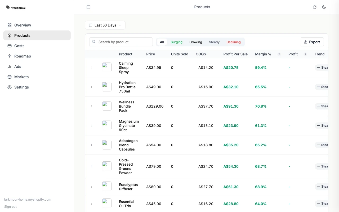The width and height of the screenshot is (339, 212).
Task: Click the A$129.00 price cell
Action: click(x=155, y=106)
